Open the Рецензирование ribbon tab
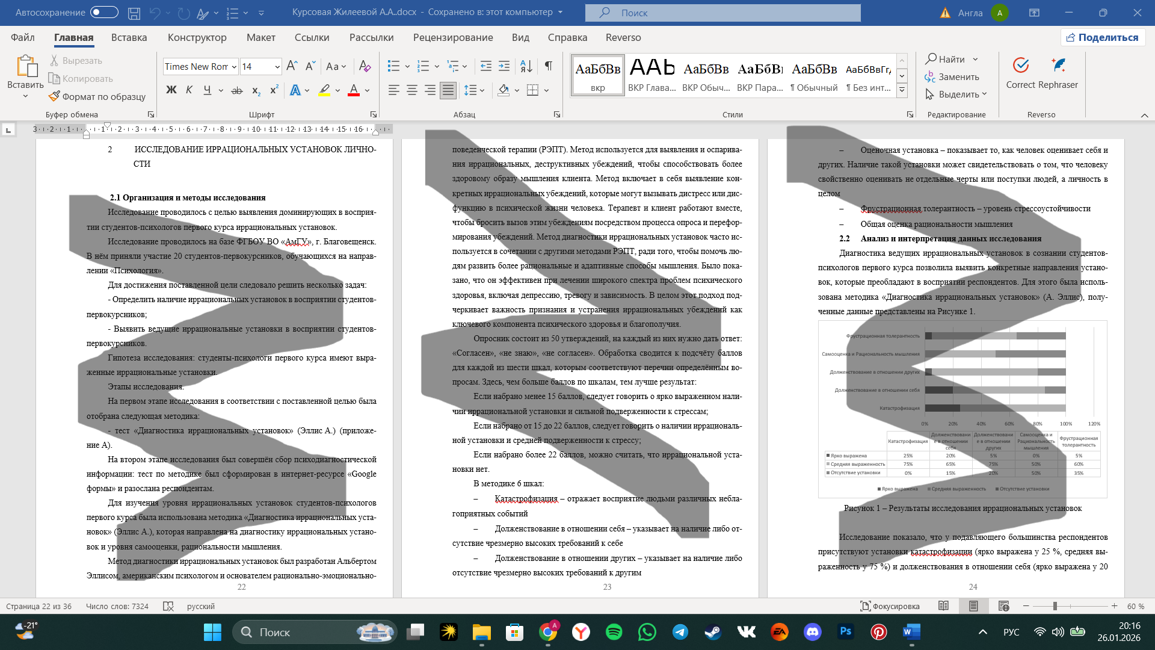The image size is (1155, 650). pos(452,37)
